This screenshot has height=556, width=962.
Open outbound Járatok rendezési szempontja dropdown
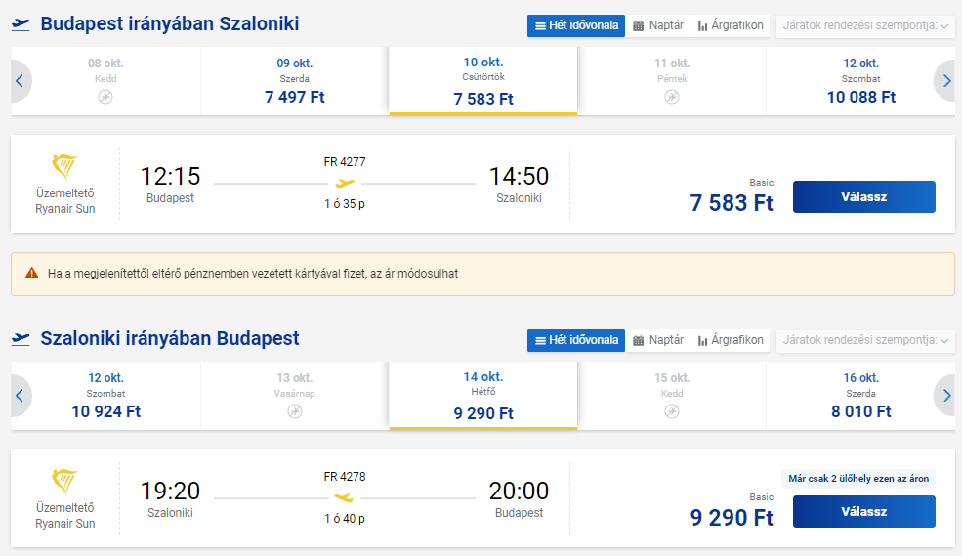click(865, 25)
